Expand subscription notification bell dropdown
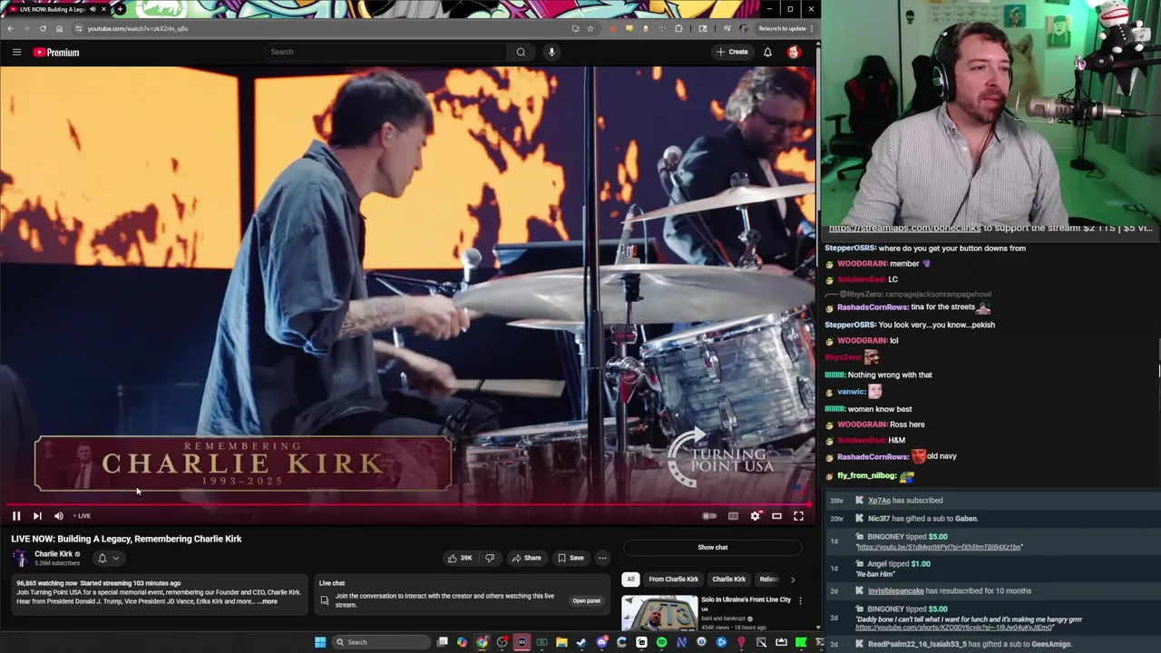The height and width of the screenshot is (653, 1161). [108, 558]
